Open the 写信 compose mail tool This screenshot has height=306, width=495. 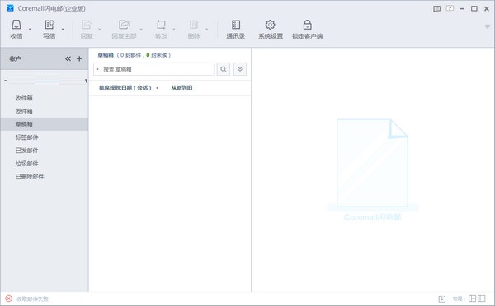click(49, 30)
